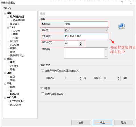
Task: Decrease the port number with down arrow
Action: pos(80,44)
